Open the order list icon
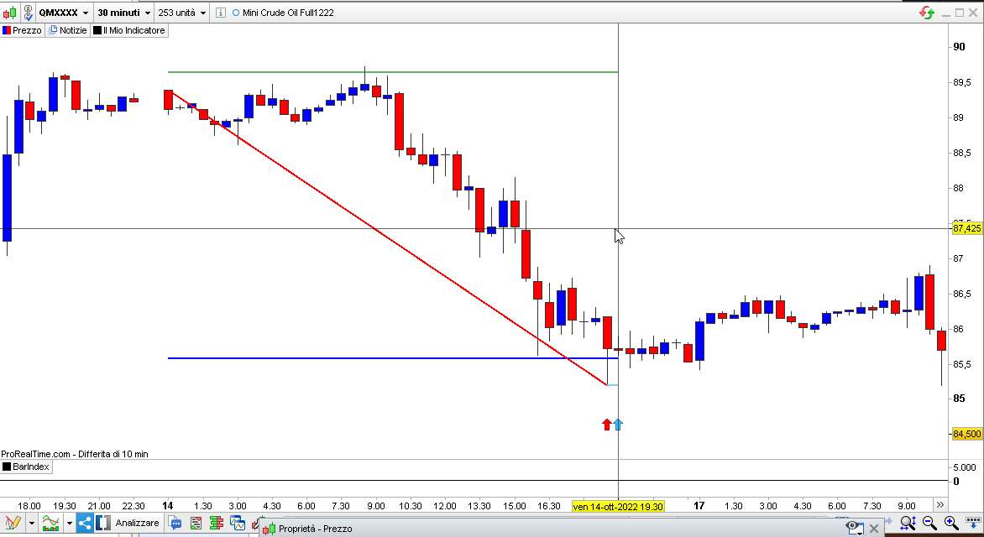The width and height of the screenshot is (984, 537). 196,523
